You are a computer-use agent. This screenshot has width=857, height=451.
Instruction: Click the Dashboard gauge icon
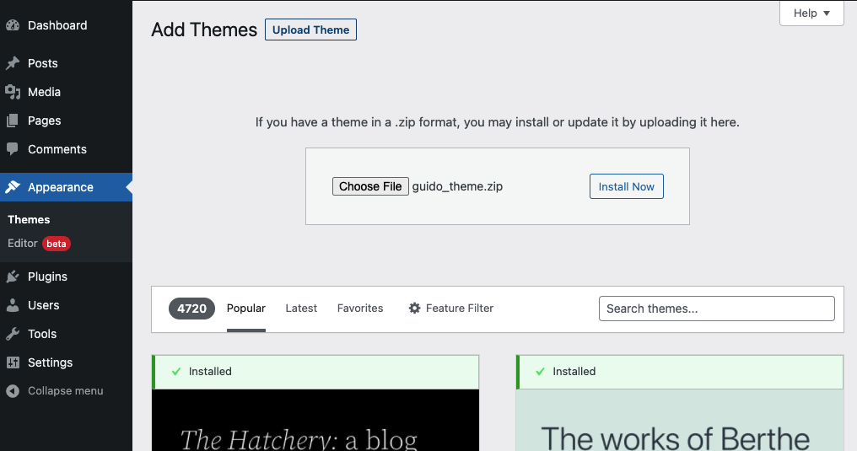click(13, 25)
